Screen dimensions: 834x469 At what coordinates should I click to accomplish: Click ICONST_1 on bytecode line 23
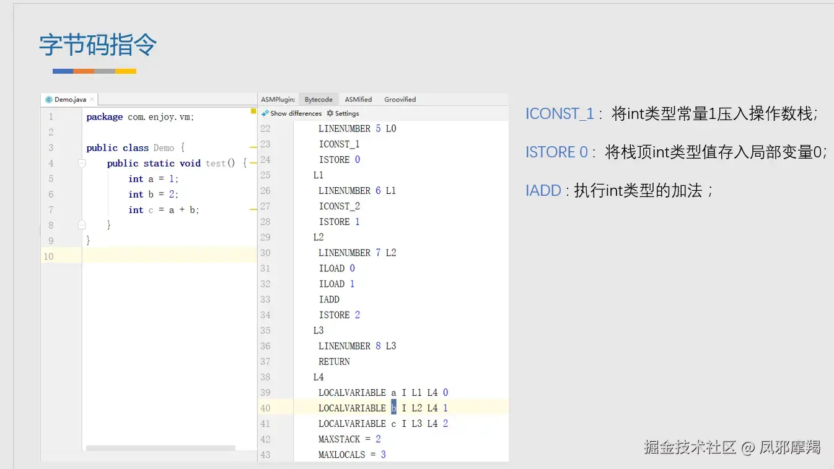[339, 144]
